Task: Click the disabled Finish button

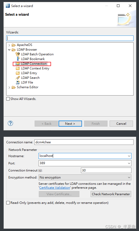Action: click(x=96, y=124)
